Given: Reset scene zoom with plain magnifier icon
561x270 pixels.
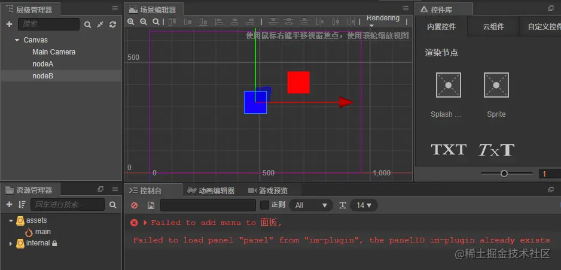Looking at the screenshot, I should click(x=156, y=22).
